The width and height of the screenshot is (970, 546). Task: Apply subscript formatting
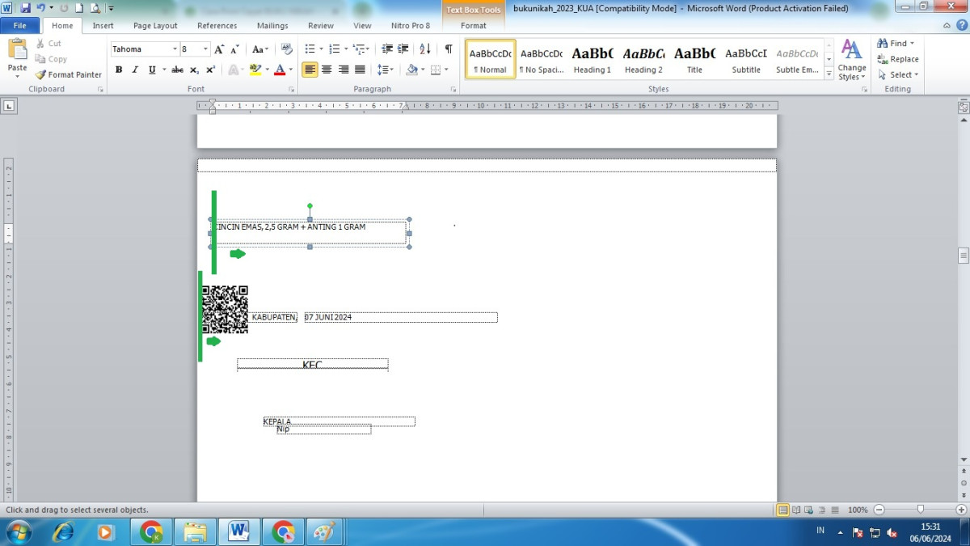194,70
